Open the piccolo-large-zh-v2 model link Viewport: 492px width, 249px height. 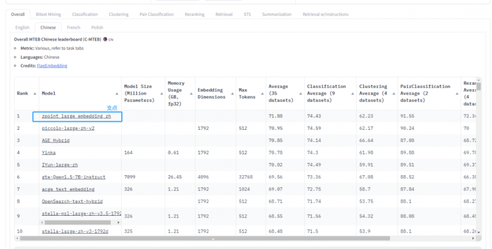[x=68, y=128]
